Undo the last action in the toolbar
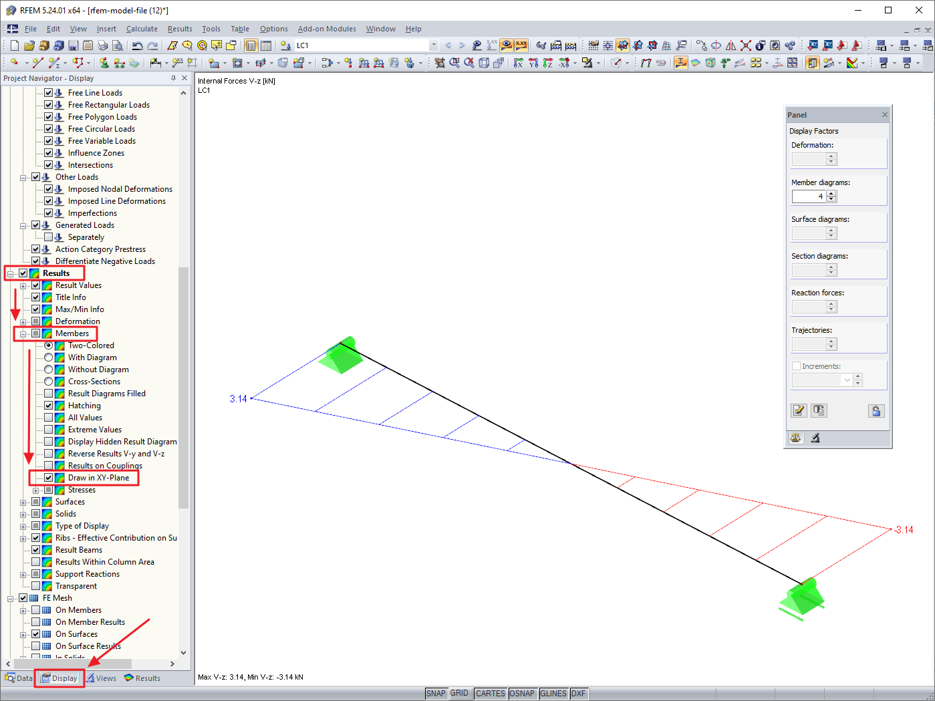 tap(137, 45)
